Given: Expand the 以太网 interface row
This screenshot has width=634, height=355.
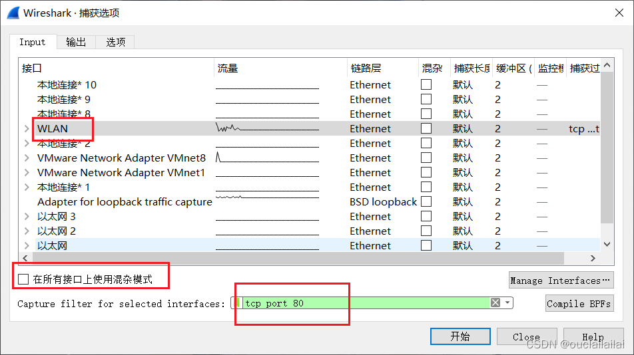Looking at the screenshot, I should [x=27, y=246].
